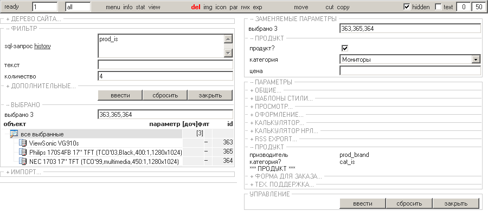
Task: Click the cat_is parameter value
Action: tap(348, 162)
